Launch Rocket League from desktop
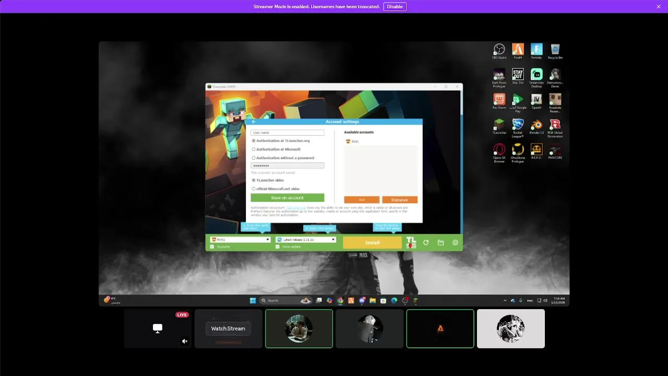The width and height of the screenshot is (668, 376). tap(518, 128)
